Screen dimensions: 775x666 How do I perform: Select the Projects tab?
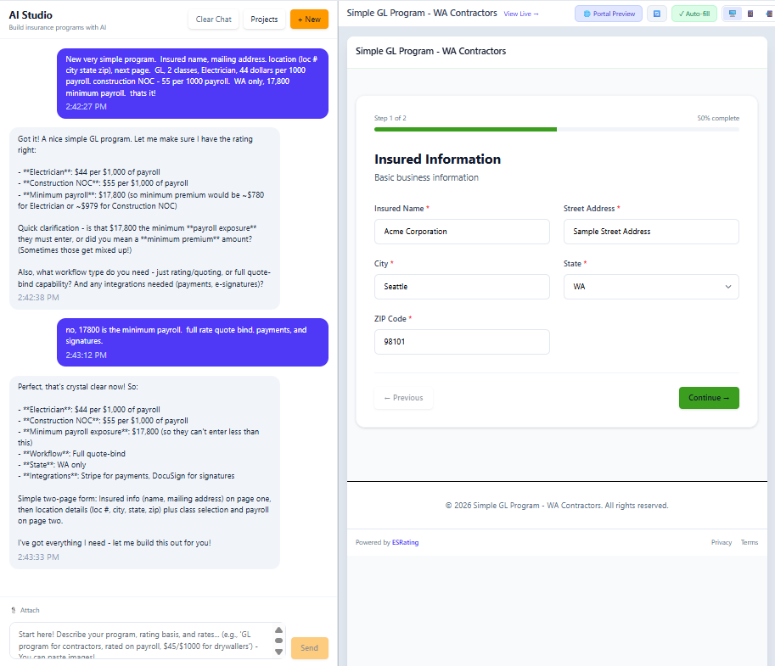(x=263, y=19)
